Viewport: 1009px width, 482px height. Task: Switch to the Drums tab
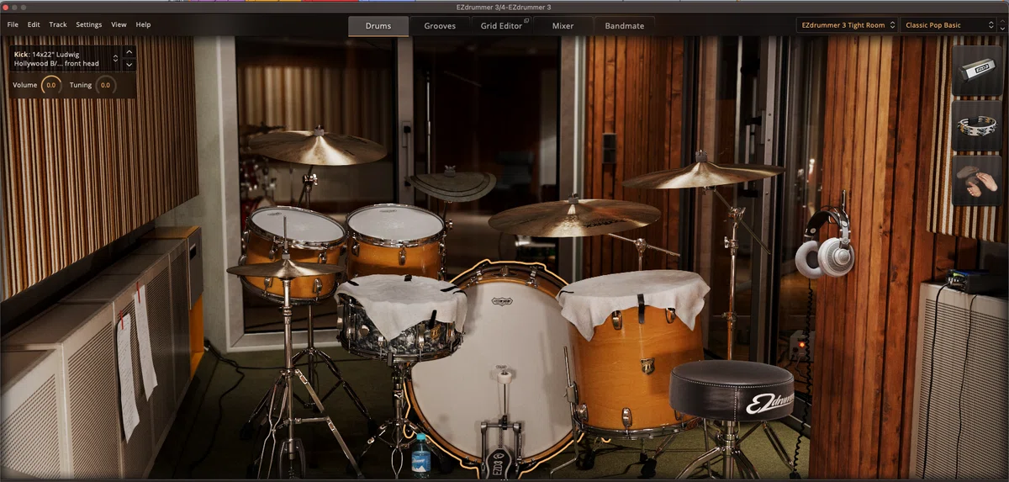click(378, 25)
